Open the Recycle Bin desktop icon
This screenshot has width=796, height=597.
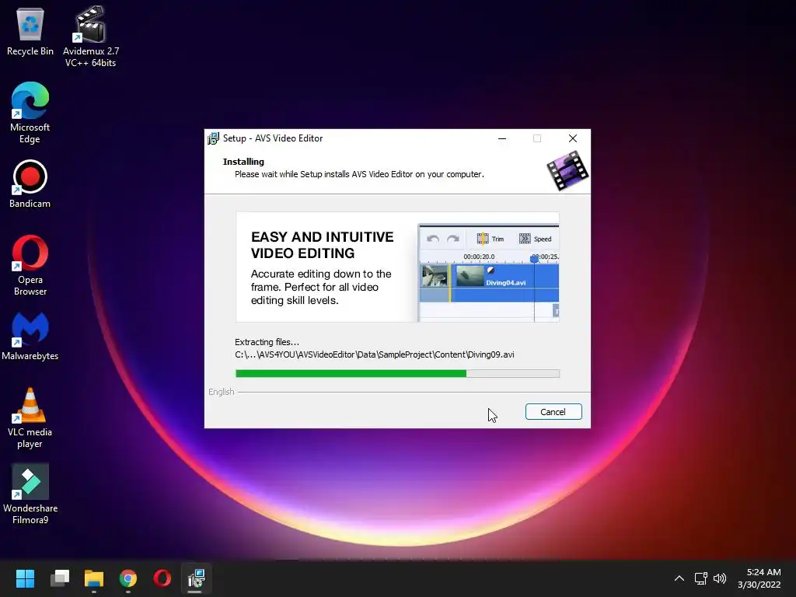(x=30, y=31)
